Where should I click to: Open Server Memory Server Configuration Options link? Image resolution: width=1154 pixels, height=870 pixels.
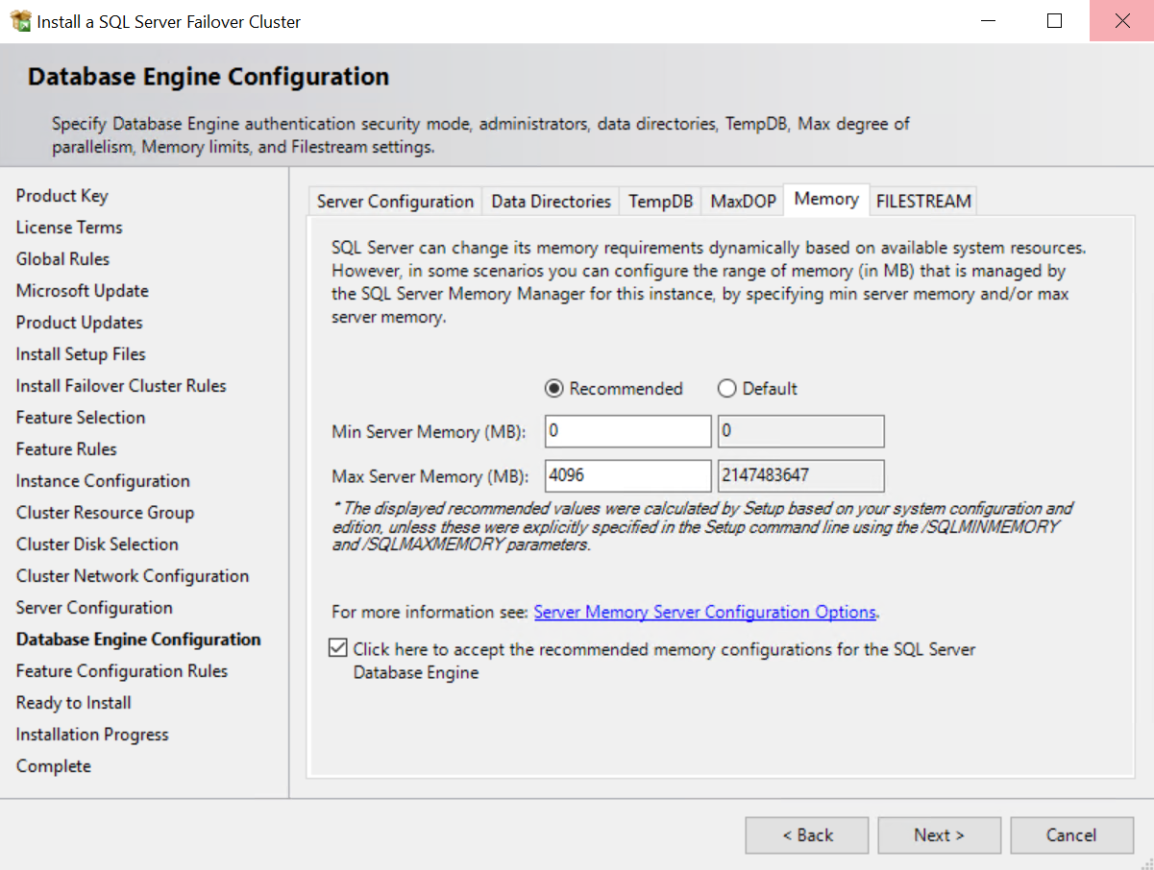tap(704, 612)
